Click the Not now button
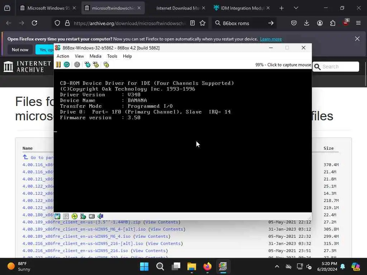The height and width of the screenshot is (275, 367). coord(20,49)
